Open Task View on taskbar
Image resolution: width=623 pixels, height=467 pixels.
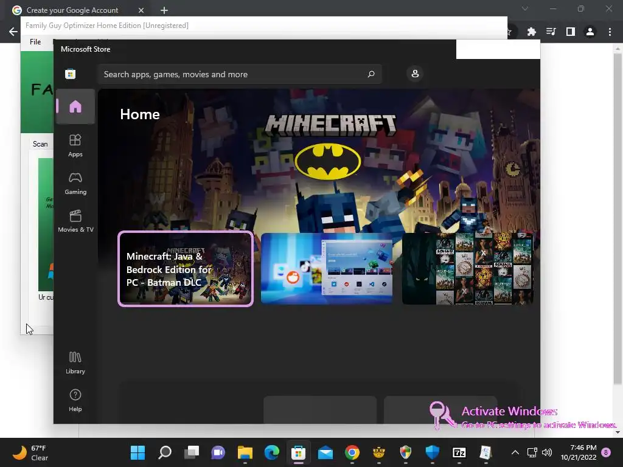[192, 452]
